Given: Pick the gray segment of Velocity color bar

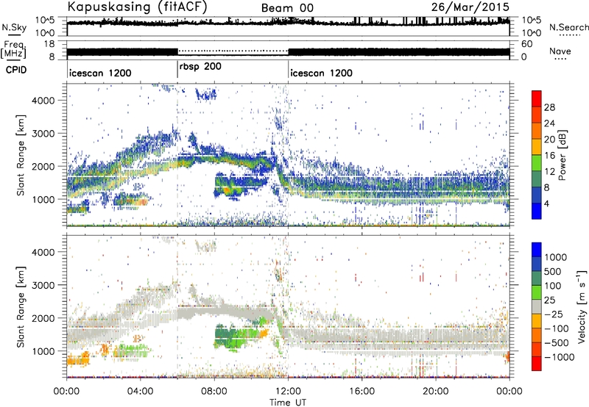Looking at the screenshot, I should pyautogui.click(x=537, y=306).
